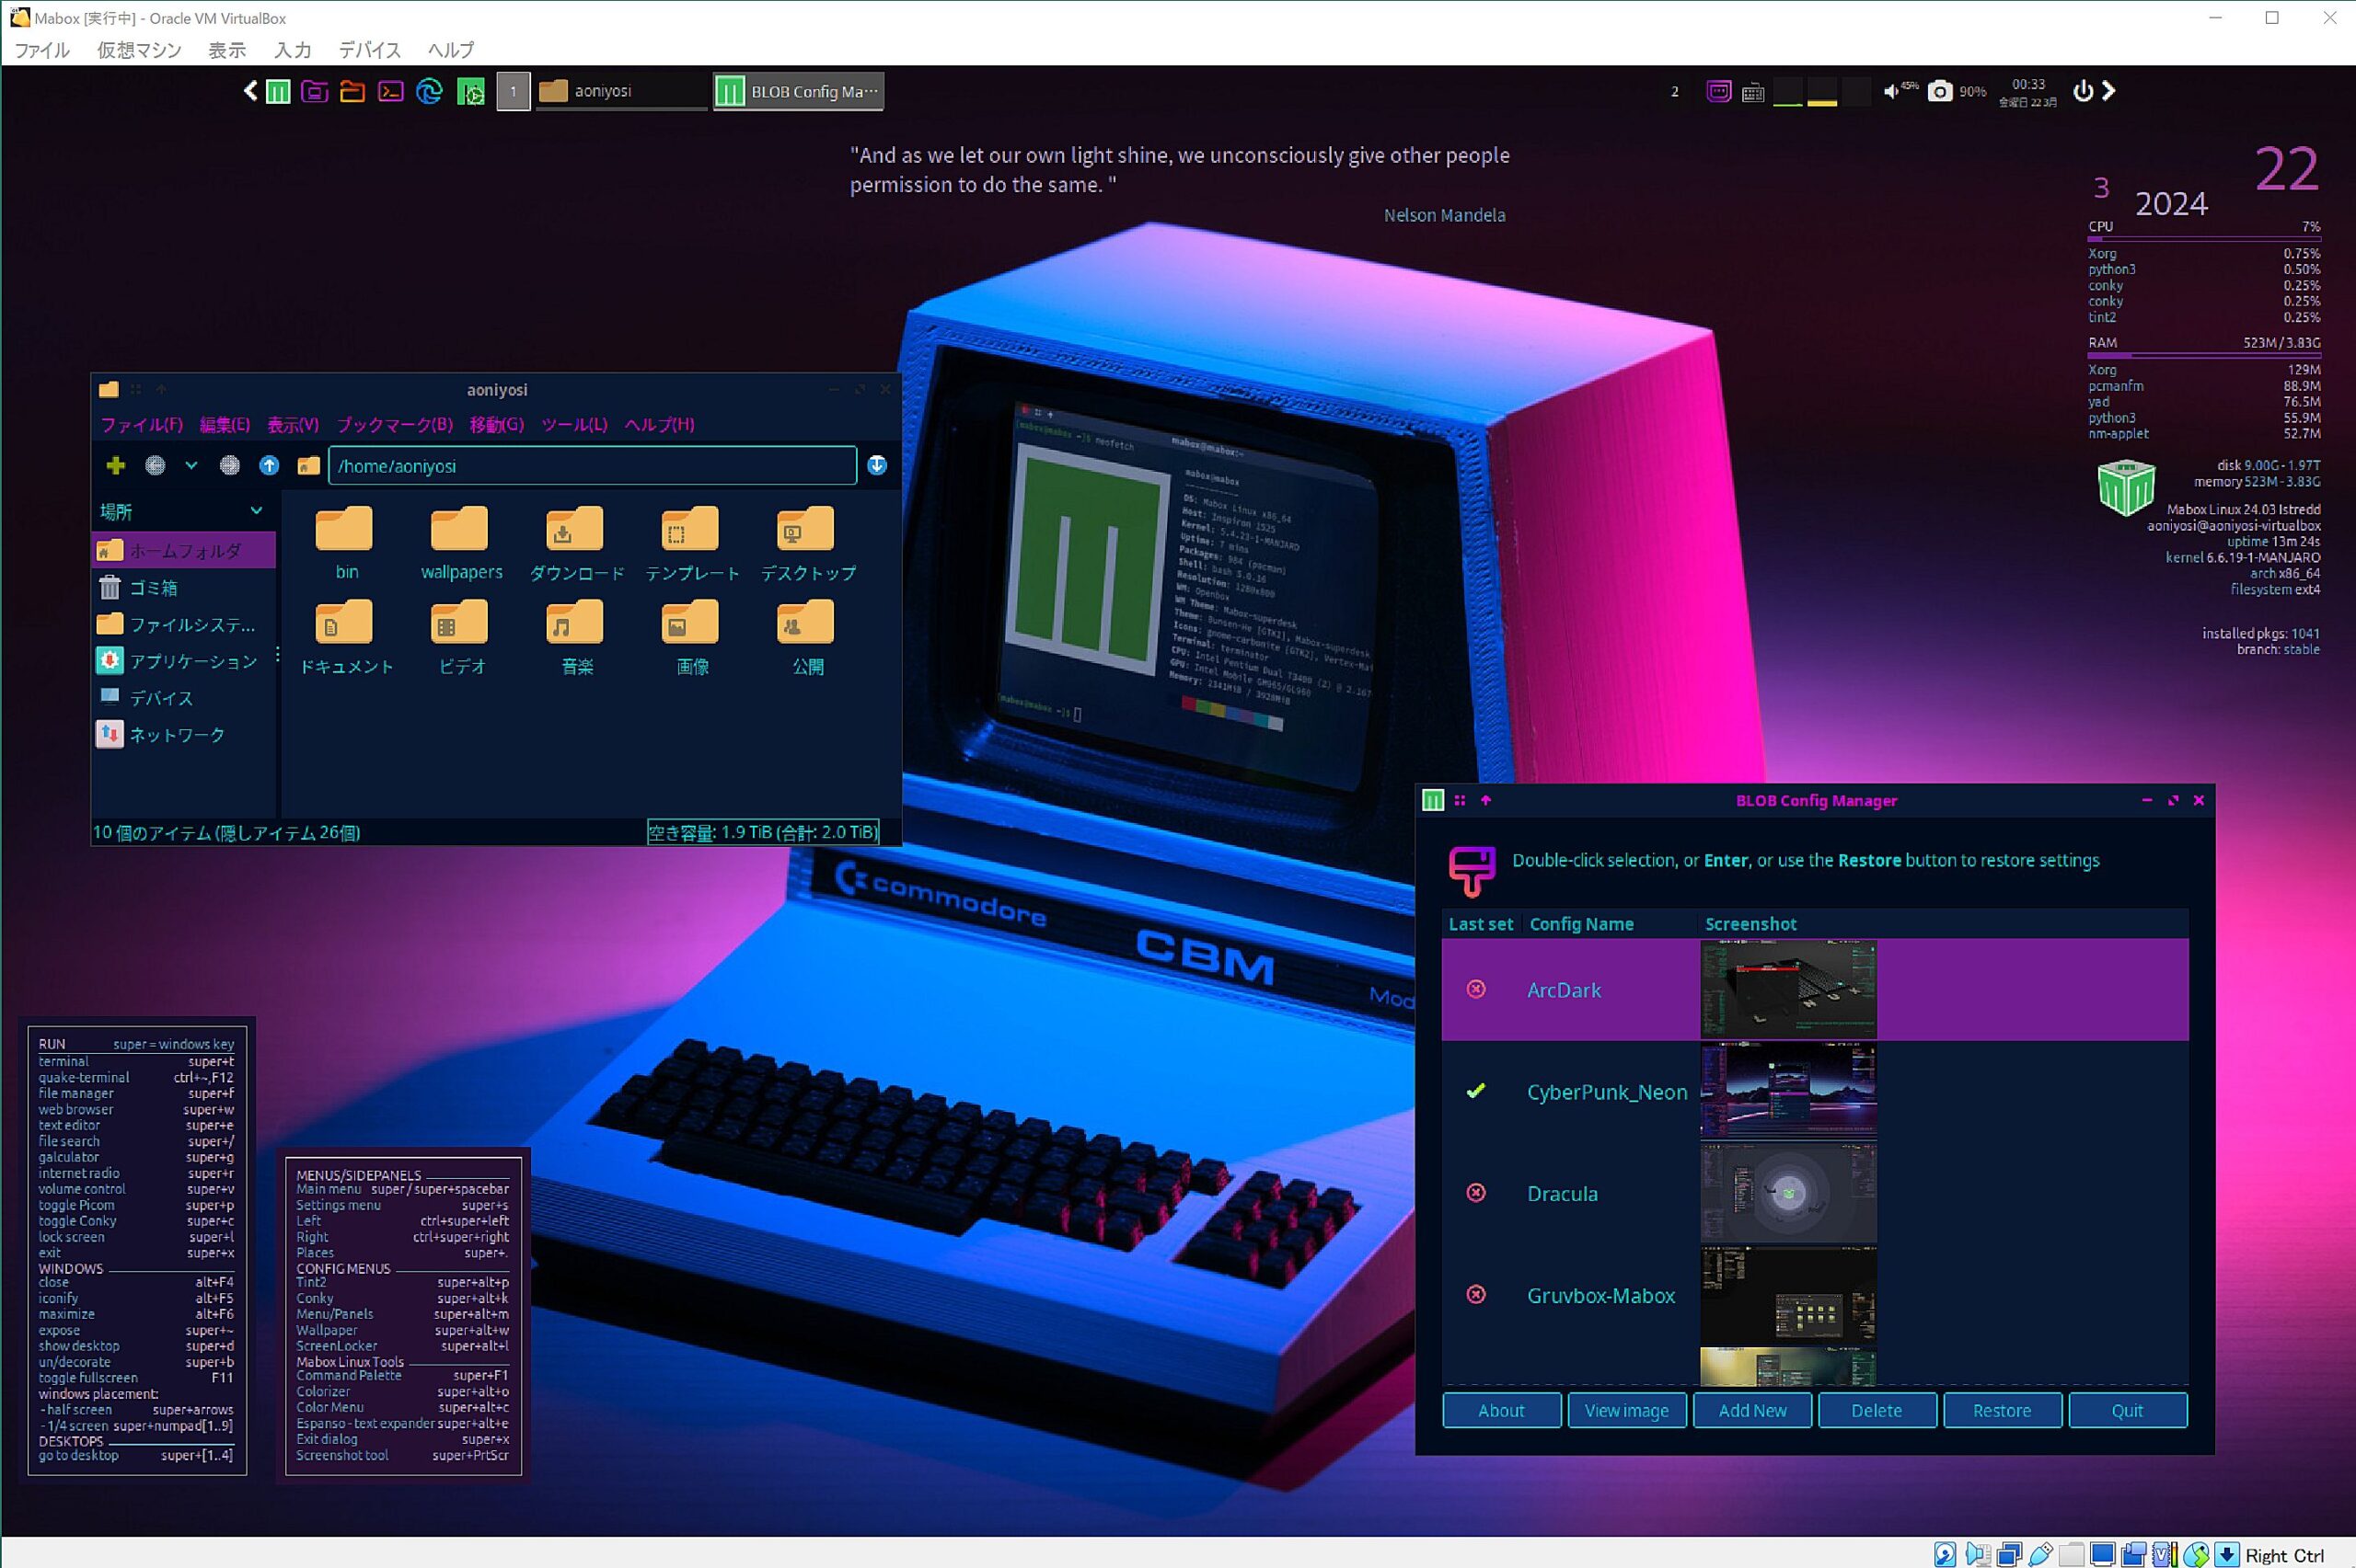This screenshot has height=1568, width=2356.
Task: Open ツール(L) menu in file manager
Action: point(574,424)
